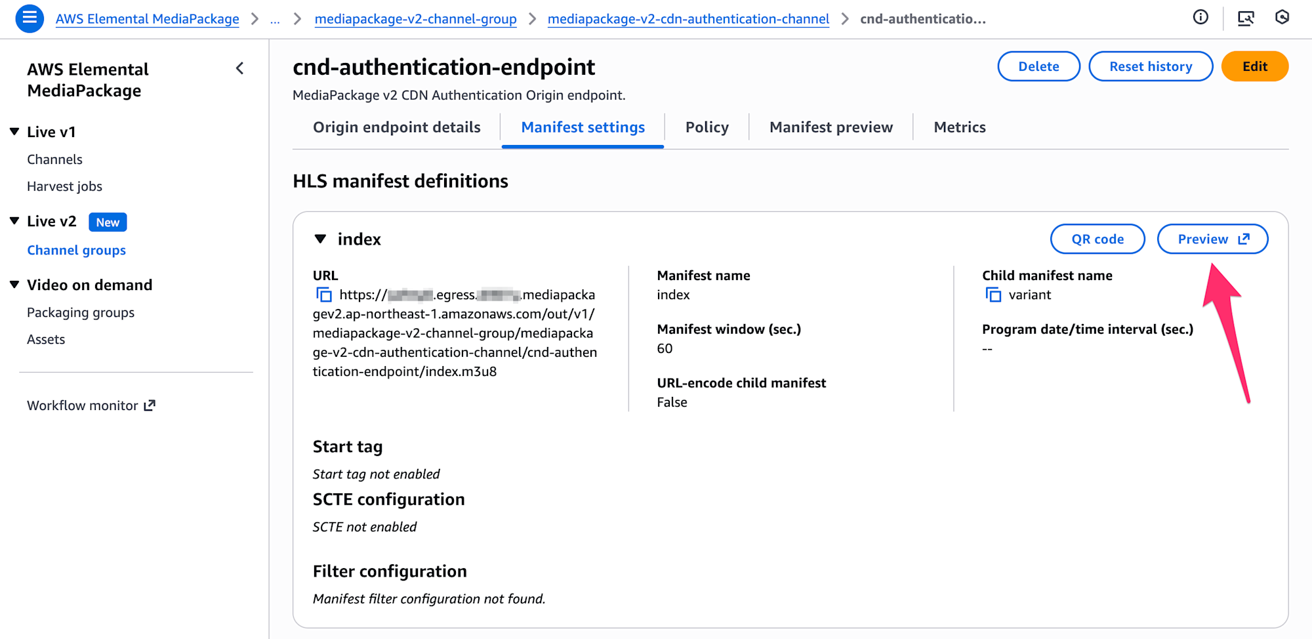The image size is (1312, 639).
Task: Click the info circle icon in header
Action: point(1200,18)
